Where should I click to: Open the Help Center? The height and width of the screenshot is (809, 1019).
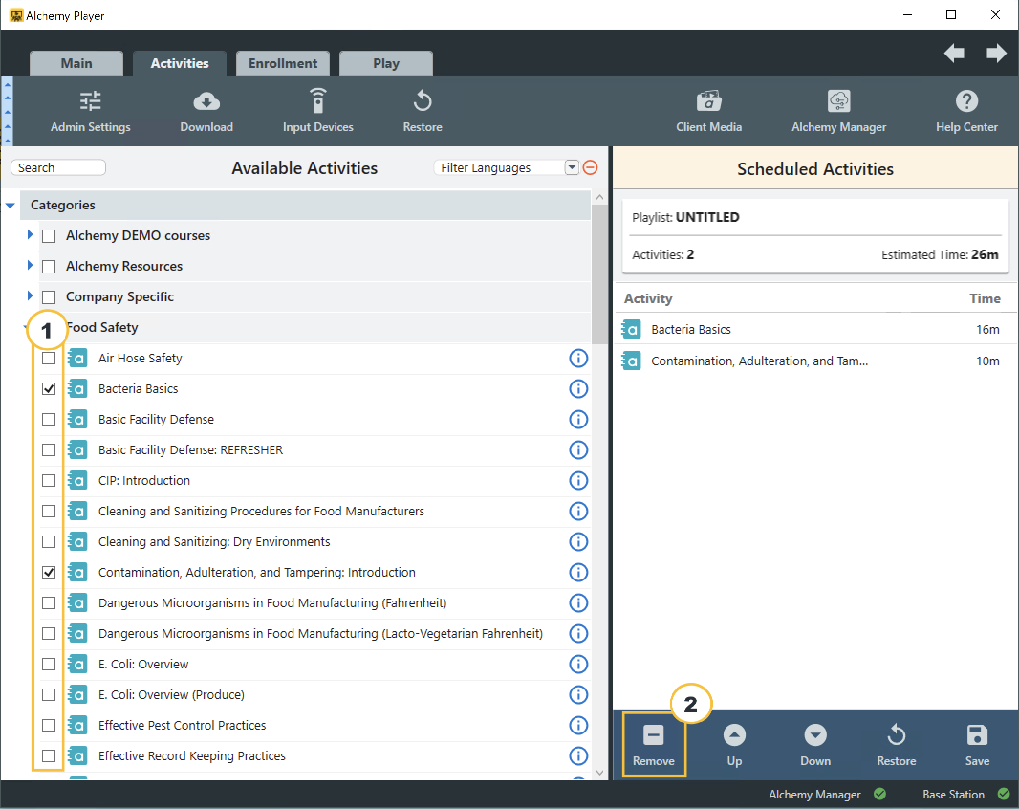click(x=966, y=111)
